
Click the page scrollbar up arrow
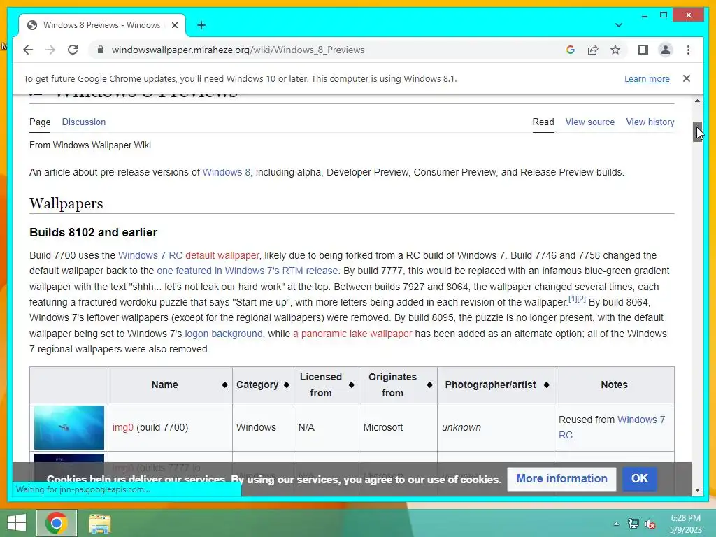[x=697, y=101]
